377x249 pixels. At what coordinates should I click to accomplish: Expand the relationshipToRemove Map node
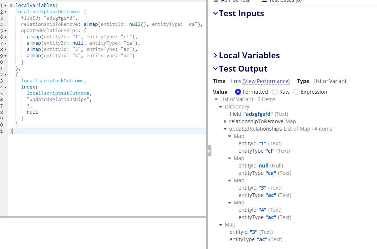(x=225, y=121)
